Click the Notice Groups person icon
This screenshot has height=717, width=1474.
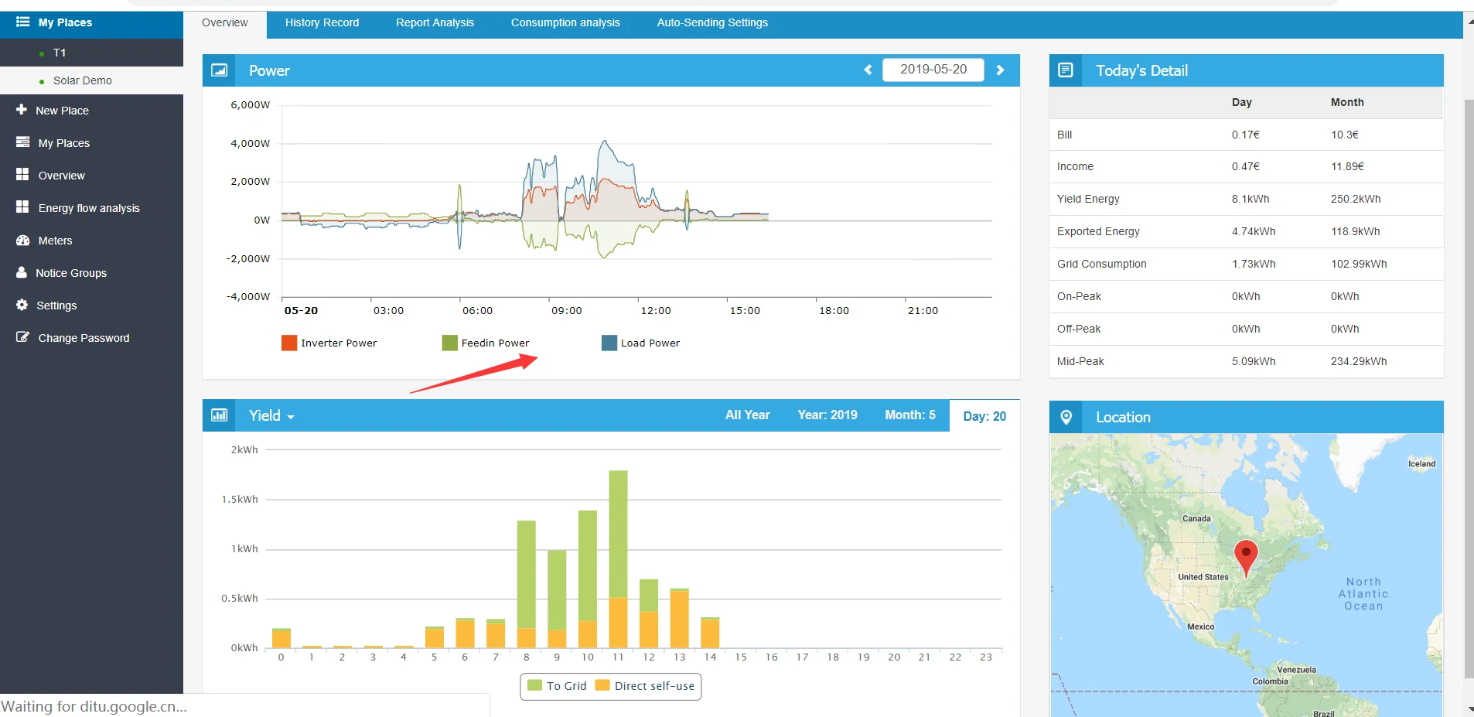pos(22,272)
